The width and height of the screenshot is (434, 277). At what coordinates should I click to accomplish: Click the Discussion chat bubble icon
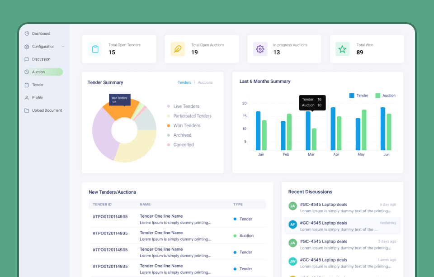coord(27,59)
